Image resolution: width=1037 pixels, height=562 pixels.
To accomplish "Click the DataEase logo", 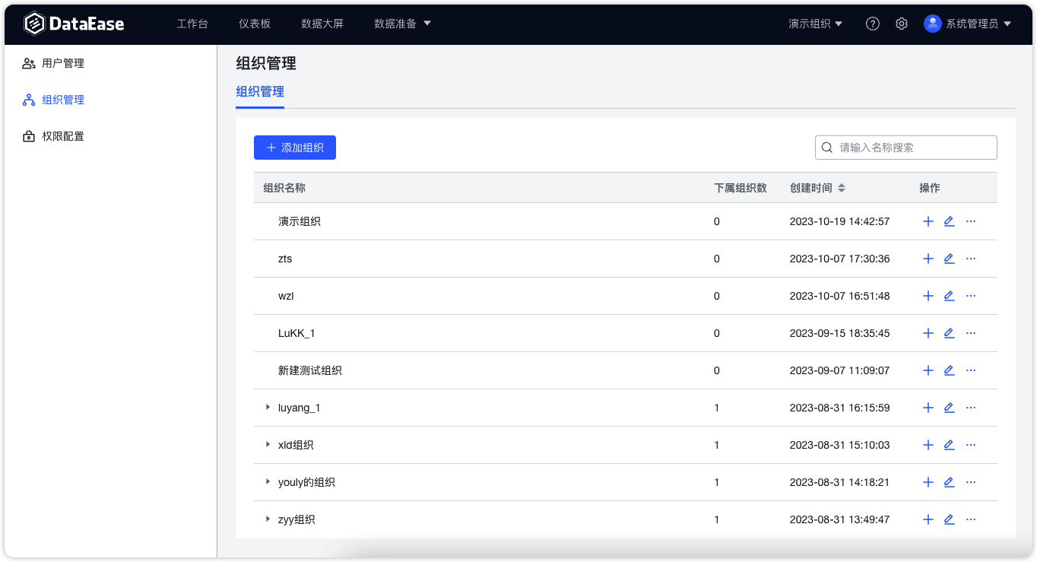I will pyautogui.click(x=74, y=24).
